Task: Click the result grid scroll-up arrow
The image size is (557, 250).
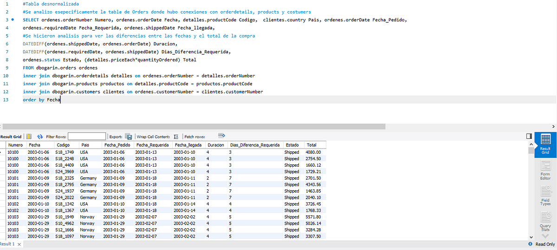Action: pos(531,144)
